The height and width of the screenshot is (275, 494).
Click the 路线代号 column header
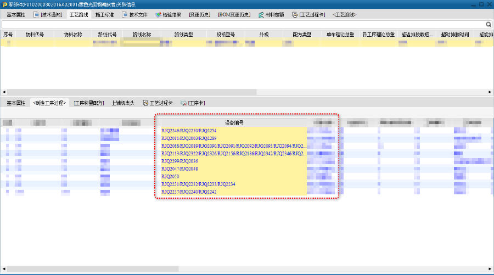(x=107, y=35)
